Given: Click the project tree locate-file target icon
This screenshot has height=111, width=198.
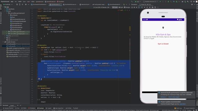Looking at the screenshot, I should point(17,4).
